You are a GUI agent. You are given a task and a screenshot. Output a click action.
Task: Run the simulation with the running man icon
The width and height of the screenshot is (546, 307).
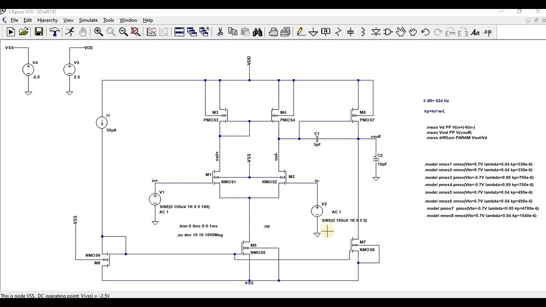pos(70,32)
